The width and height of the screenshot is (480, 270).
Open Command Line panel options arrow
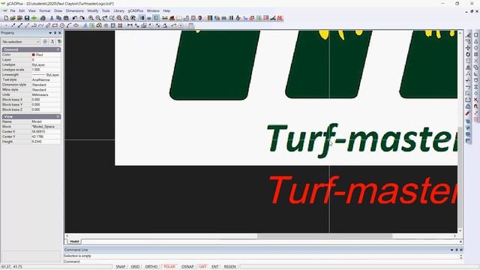tap(451, 250)
